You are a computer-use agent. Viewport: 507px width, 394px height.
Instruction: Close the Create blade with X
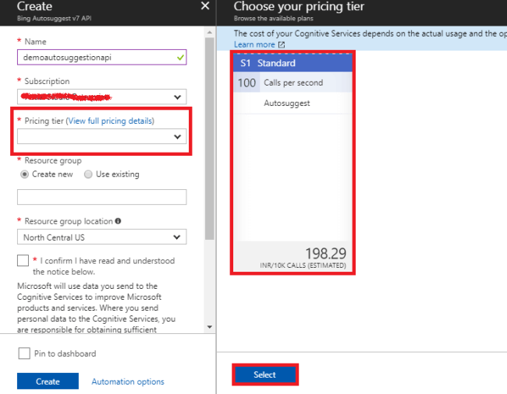[x=205, y=6]
